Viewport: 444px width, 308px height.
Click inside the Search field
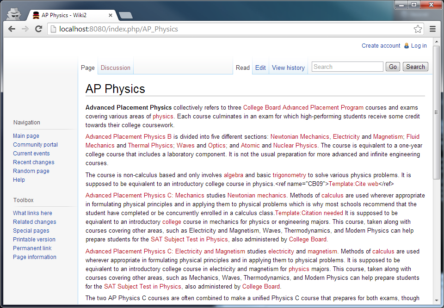pyautogui.click(x=347, y=67)
